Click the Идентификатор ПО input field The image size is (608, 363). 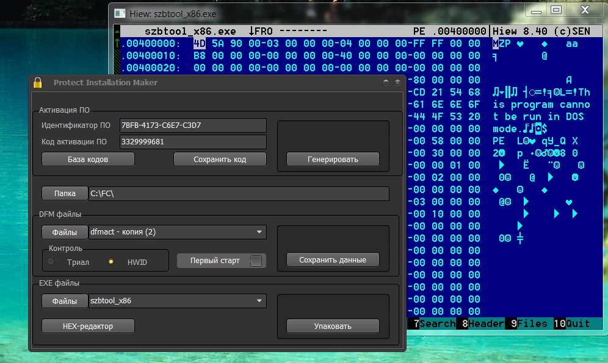coord(193,125)
